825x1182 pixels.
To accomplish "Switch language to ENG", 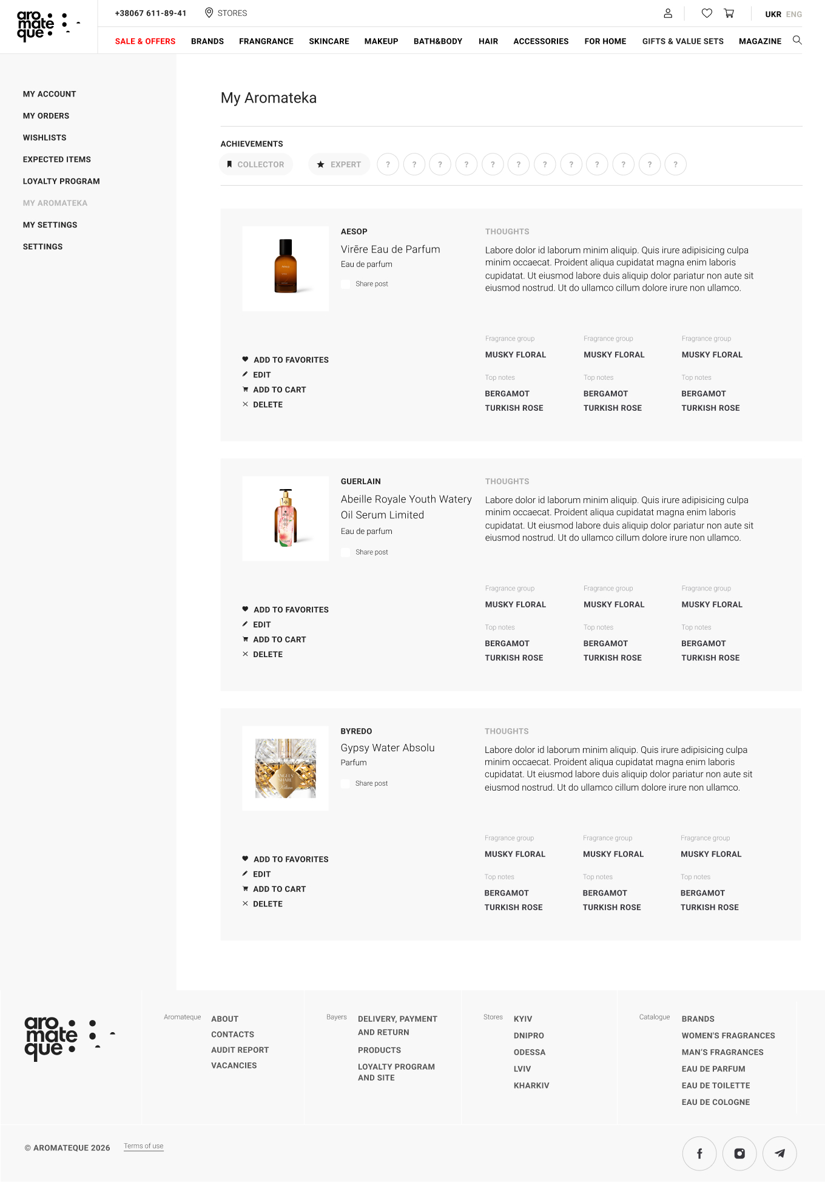I will coord(794,14).
